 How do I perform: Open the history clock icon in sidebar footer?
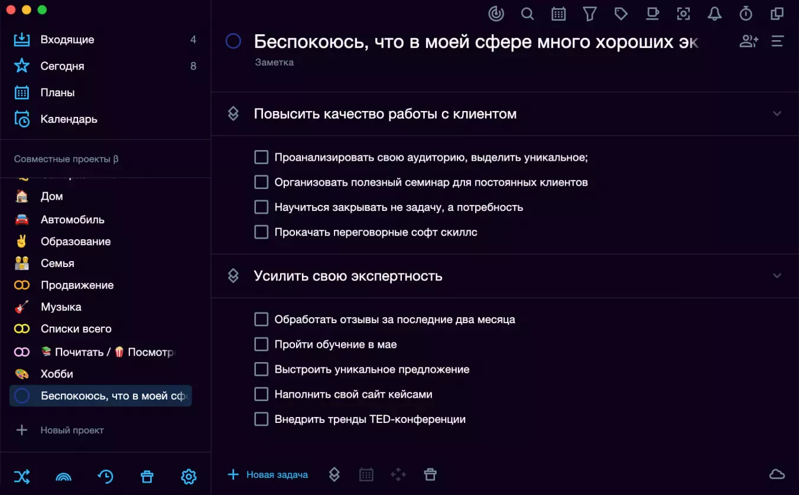pyautogui.click(x=105, y=476)
